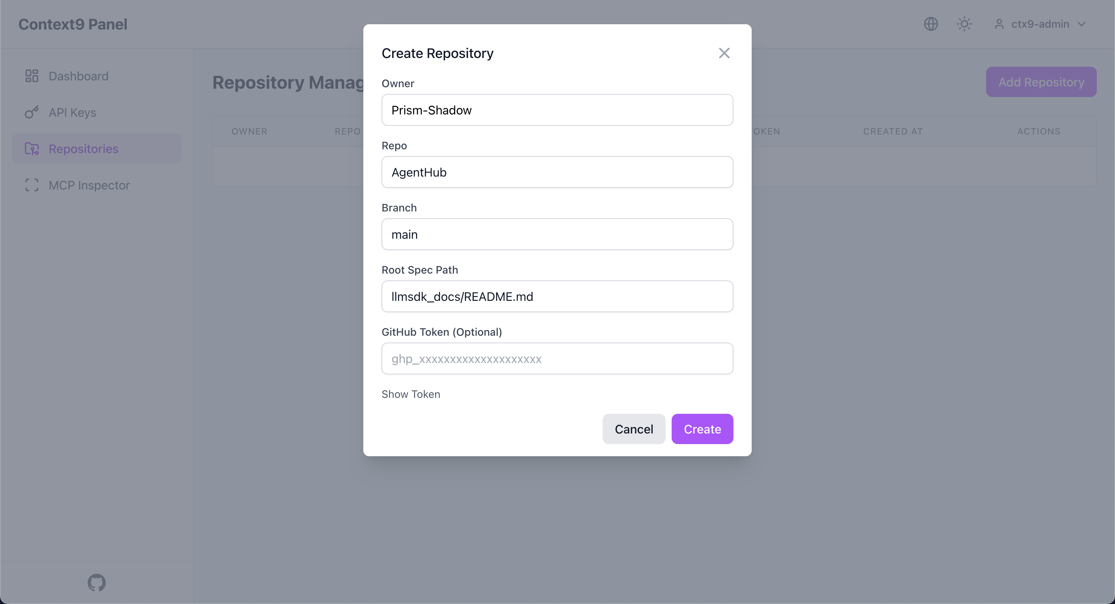Click into the GitHub Token field
Image resolution: width=1115 pixels, height=604 pixels.
click(557, 358)
